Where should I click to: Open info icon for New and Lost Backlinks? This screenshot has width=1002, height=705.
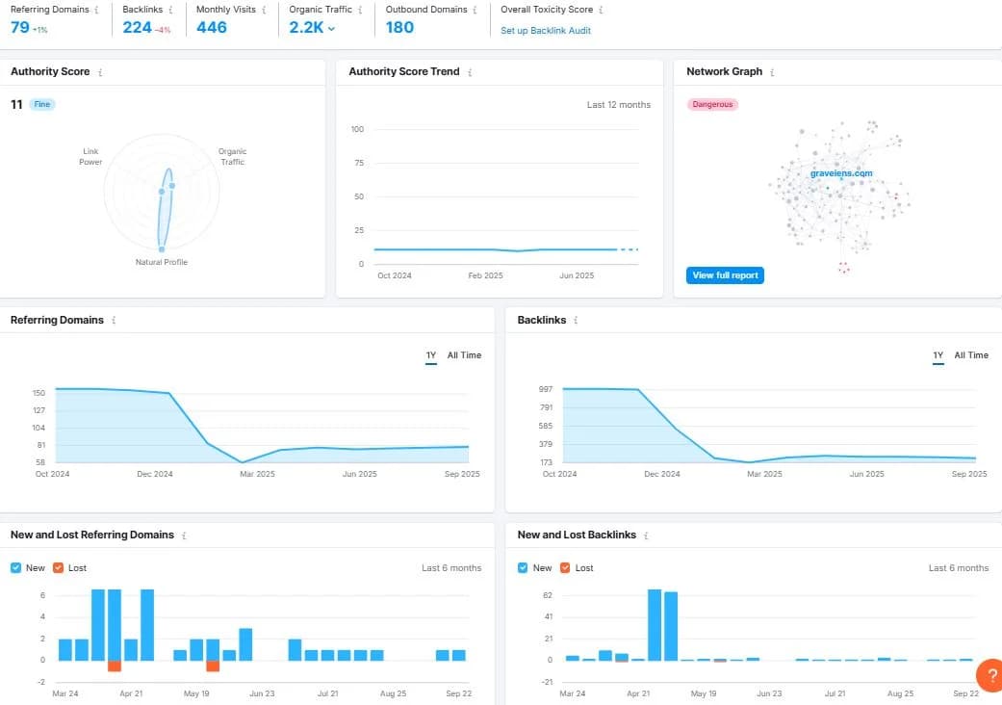click(646, 535)
